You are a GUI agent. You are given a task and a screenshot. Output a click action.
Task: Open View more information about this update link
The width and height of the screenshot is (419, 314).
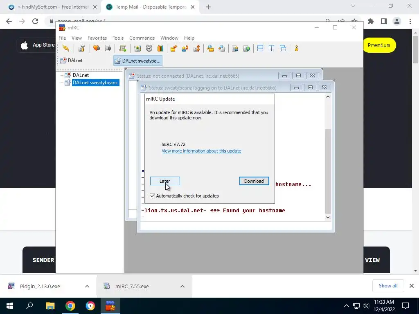[x=201, y=151]
